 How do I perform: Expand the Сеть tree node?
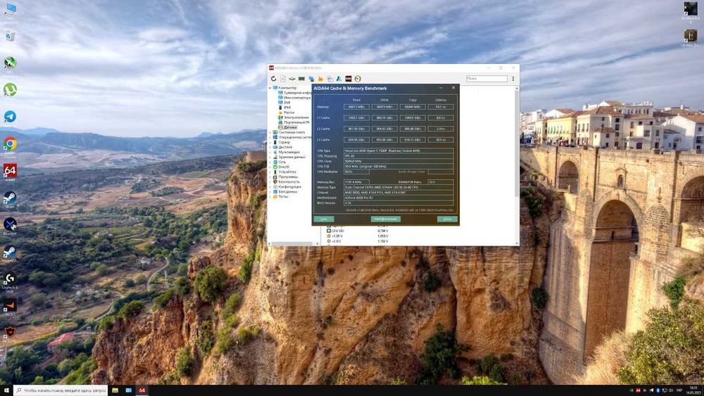tap(270, 162)
